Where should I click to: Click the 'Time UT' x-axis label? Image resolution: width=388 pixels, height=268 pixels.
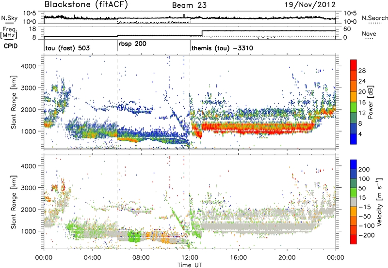tap(190, 265)
